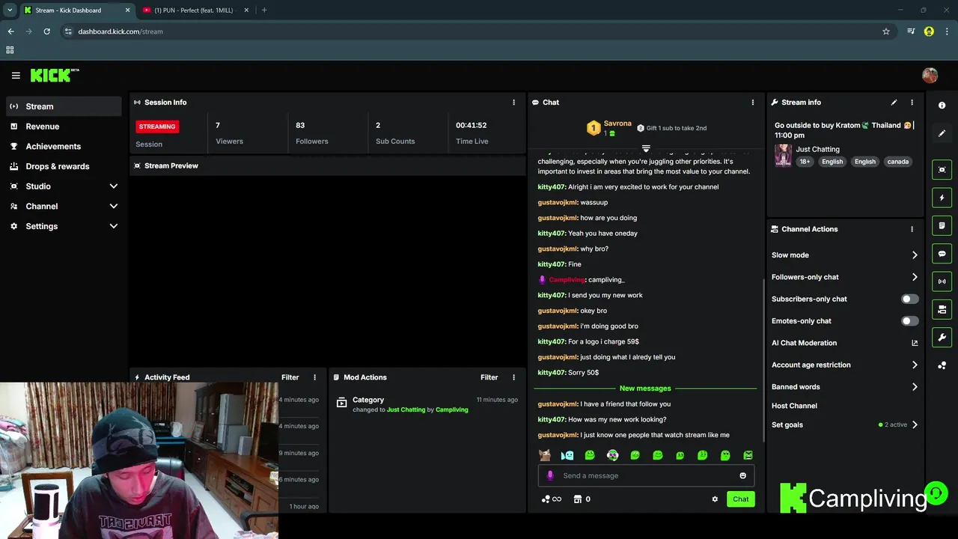The width and height of the screenshot is (958, 539).
Task: Click Just Chatting link in Mod Actions
Action: pyautogui.click(x=406, y=409)
